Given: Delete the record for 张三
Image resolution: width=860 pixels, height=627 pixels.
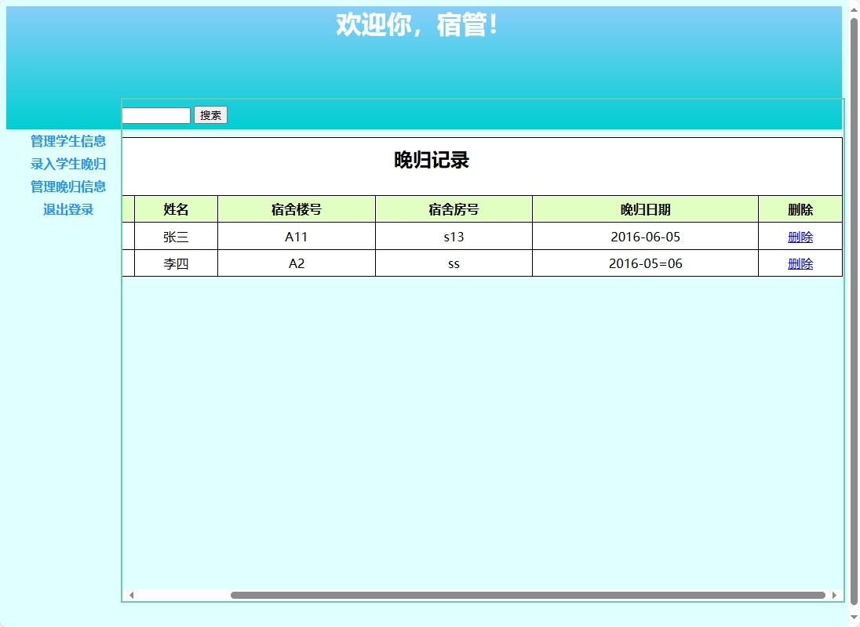Looking at the screenshot, I should 800,237.
